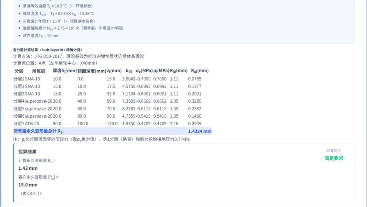Click the 分层2 SMA-13 row label
The width and height of the screenshot is (367, 207).
click(27, 86)
